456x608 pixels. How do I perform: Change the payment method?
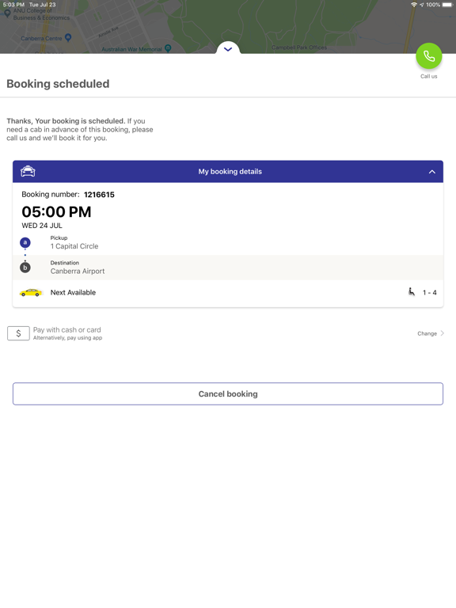point(427,333)
